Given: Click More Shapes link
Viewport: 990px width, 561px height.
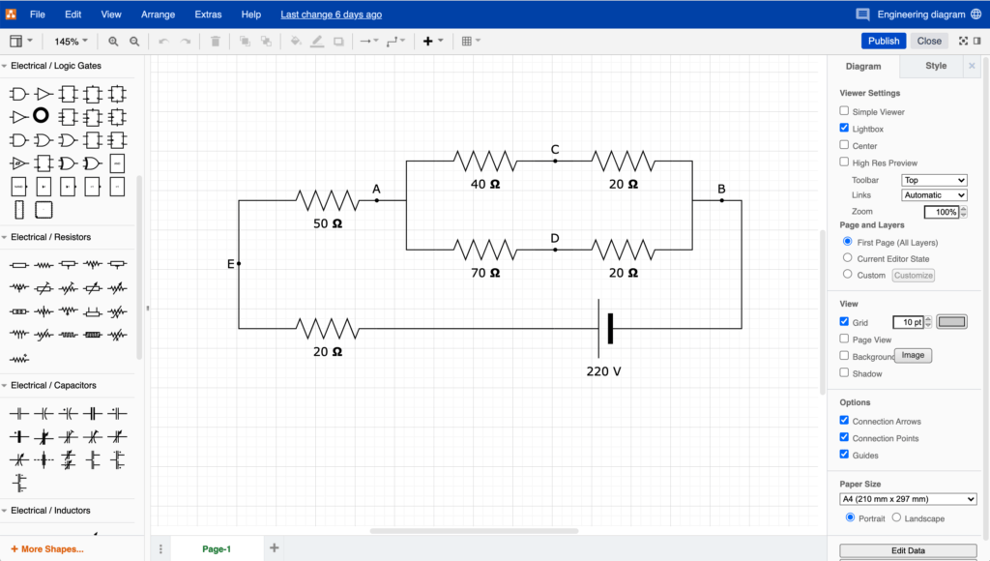Looking at the screenshot, I should tap(46, 549).
